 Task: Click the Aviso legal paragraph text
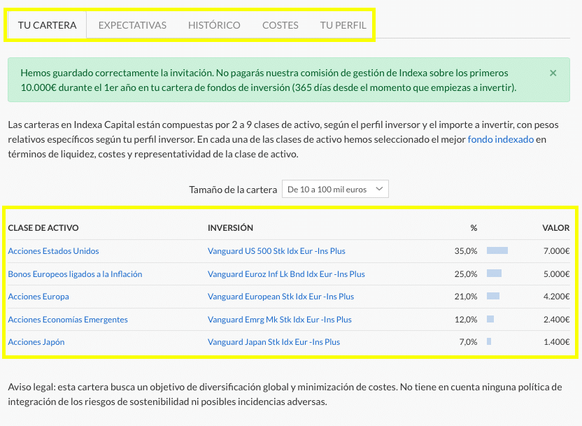click(285, 394)
